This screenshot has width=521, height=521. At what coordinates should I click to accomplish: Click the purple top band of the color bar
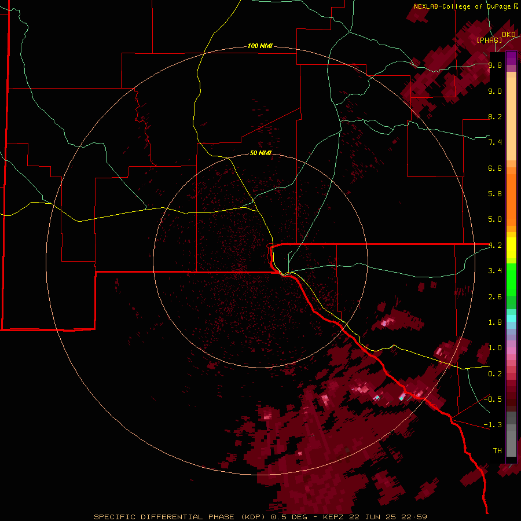(x=511, y=58)
